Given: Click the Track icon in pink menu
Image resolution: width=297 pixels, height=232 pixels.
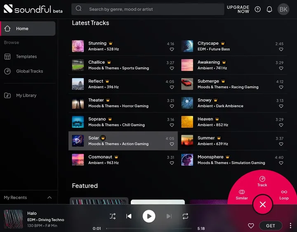Looking at the screenshot, I should (262, 179).
